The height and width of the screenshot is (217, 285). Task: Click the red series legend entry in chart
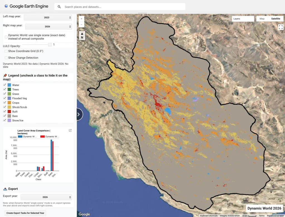[x=50, y=137]
